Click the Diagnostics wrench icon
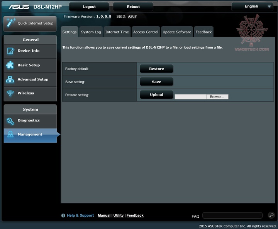 pos(10,121)
